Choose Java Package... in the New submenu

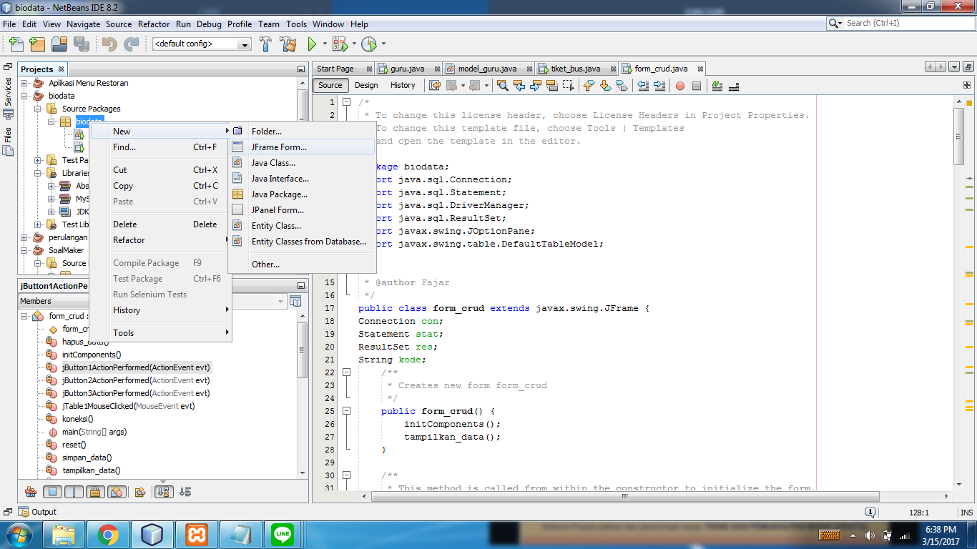pyautogui.click(x=301, y=194)
